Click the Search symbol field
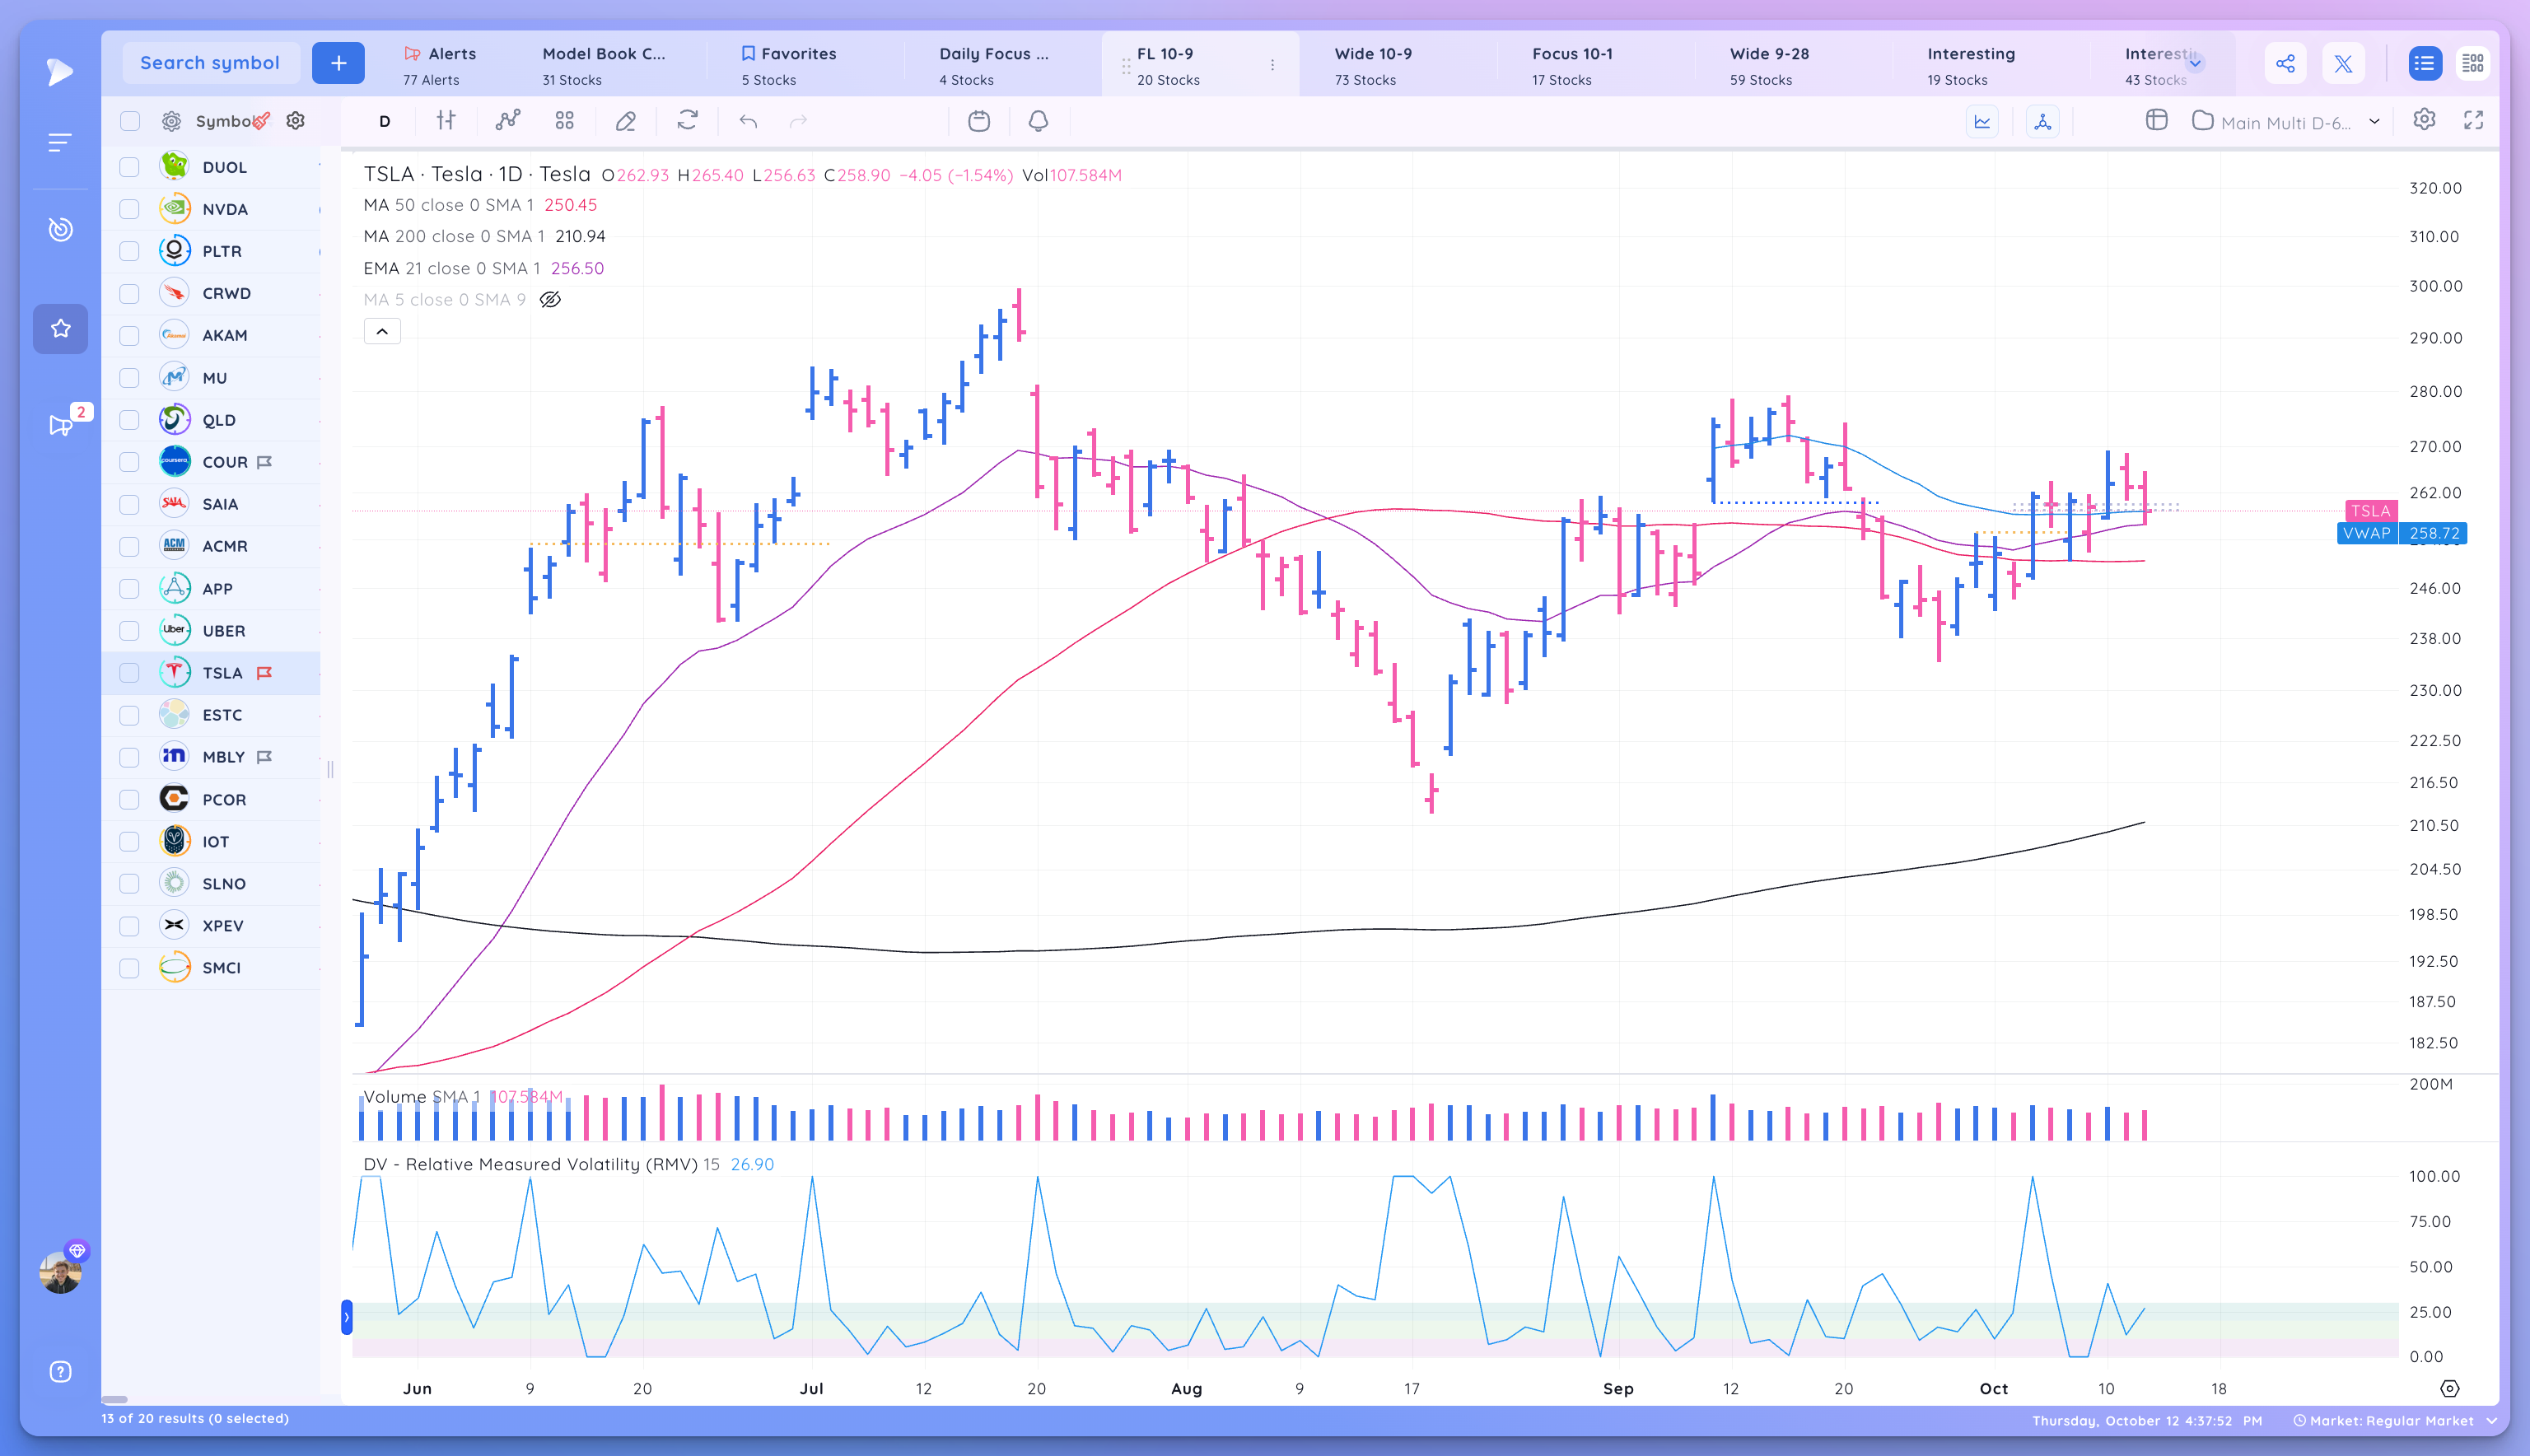The height and width of the screenshot is (1456, 2530). 210,63
